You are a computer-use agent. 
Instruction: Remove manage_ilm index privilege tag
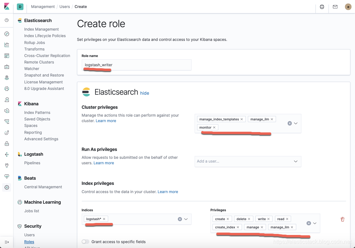pyautogui.click(x=292, y=227)
